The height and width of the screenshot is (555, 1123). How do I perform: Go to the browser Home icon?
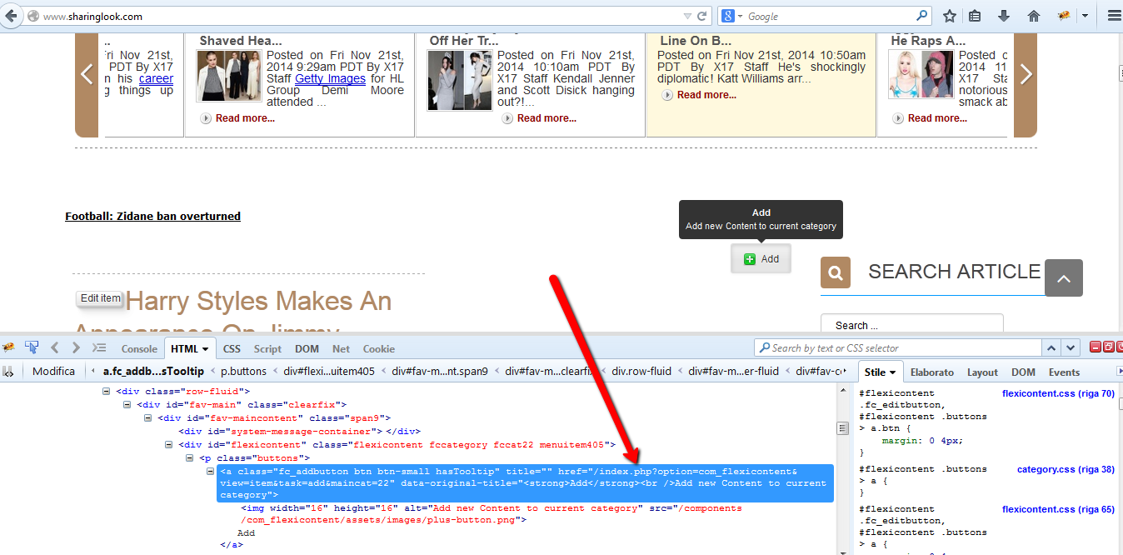pyautogui.click(x=1034, y=16)
